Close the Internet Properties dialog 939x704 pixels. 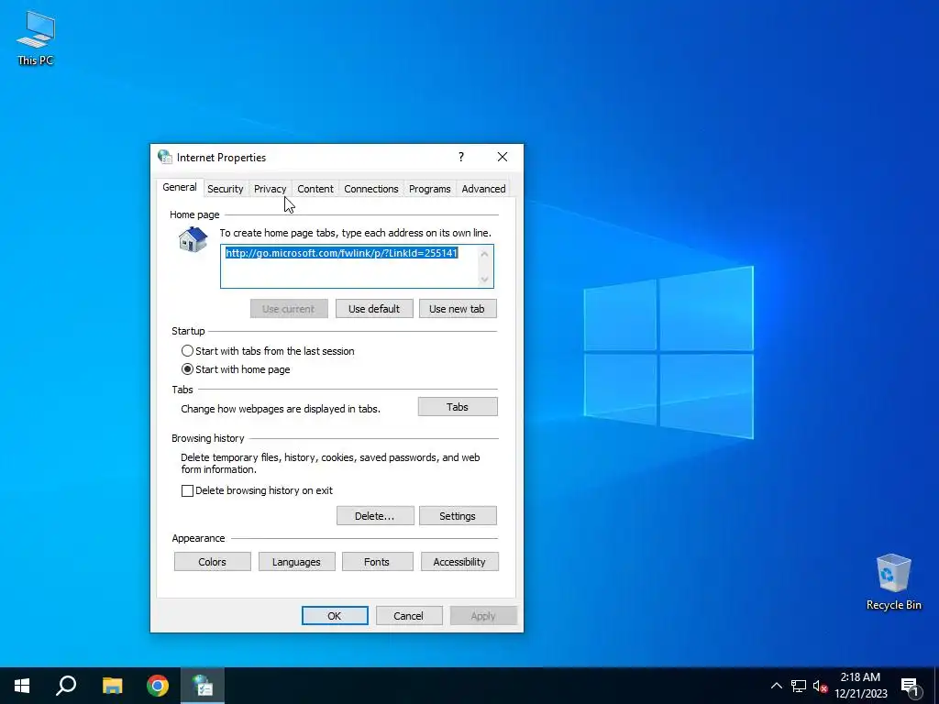[503, 157]
